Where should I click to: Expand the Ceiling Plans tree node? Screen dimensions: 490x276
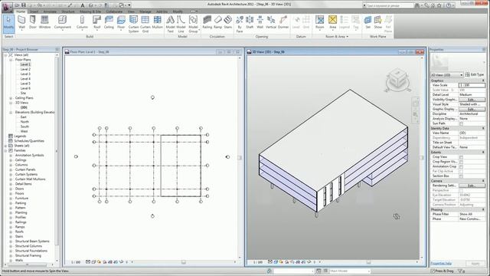11,98
